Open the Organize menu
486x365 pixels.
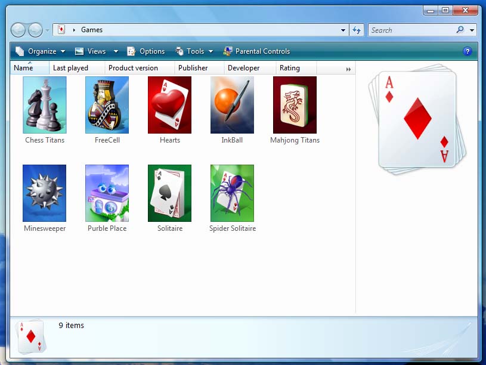tap(41, 51)
